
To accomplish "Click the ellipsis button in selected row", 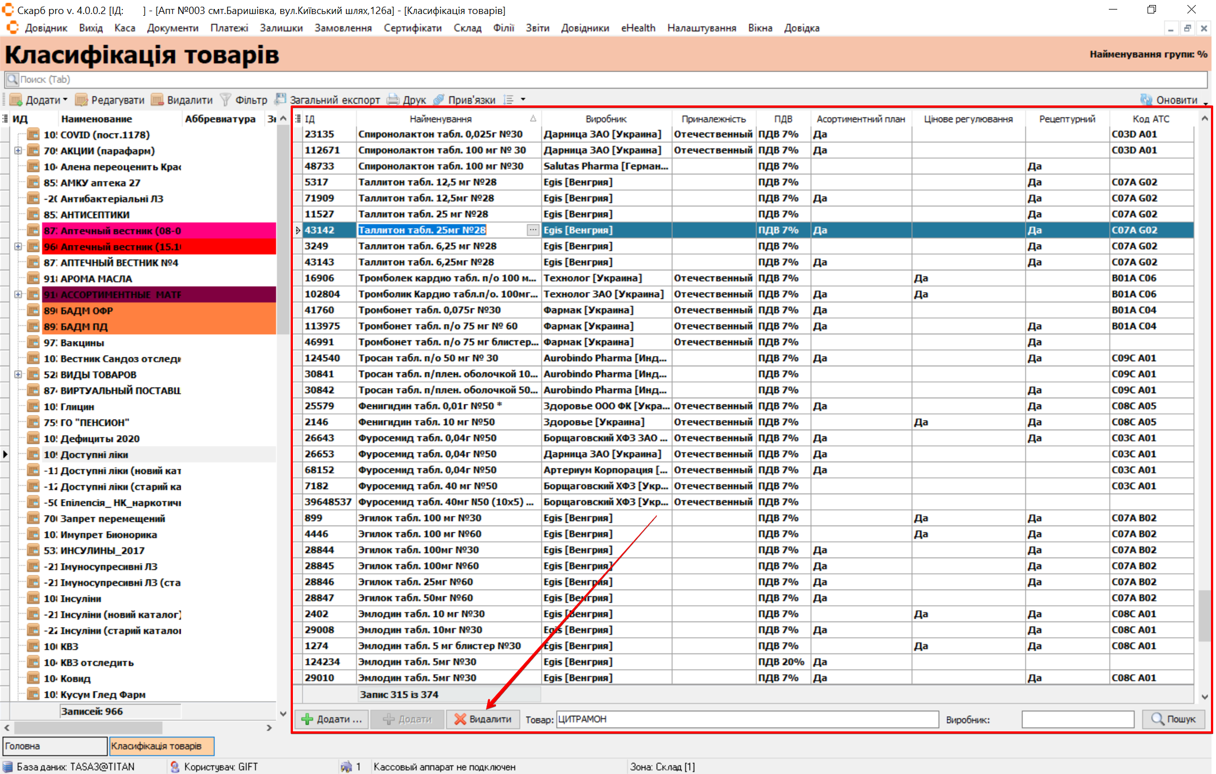I will coord(533,230).
